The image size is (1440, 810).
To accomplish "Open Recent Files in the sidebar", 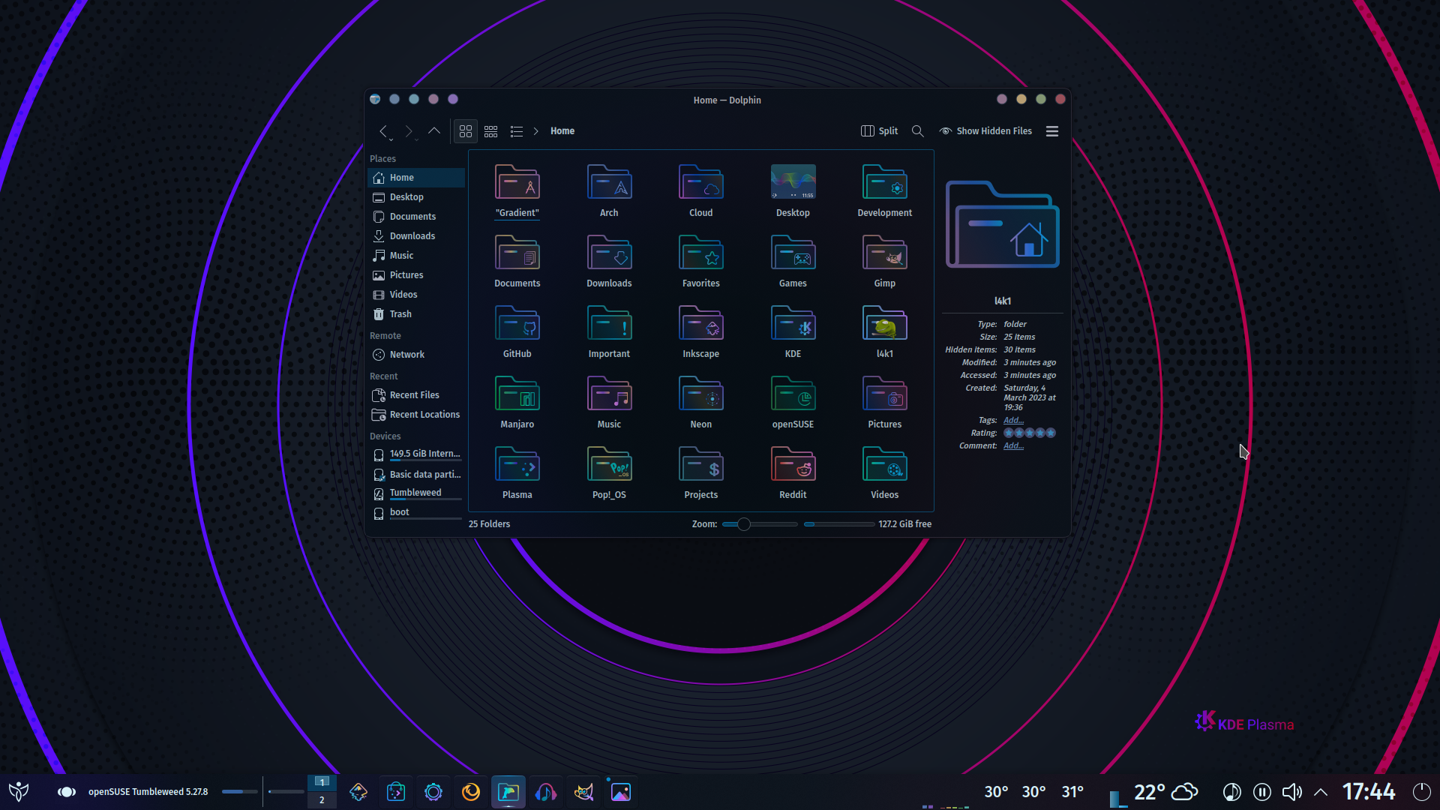I will click(x=416, y=395).
